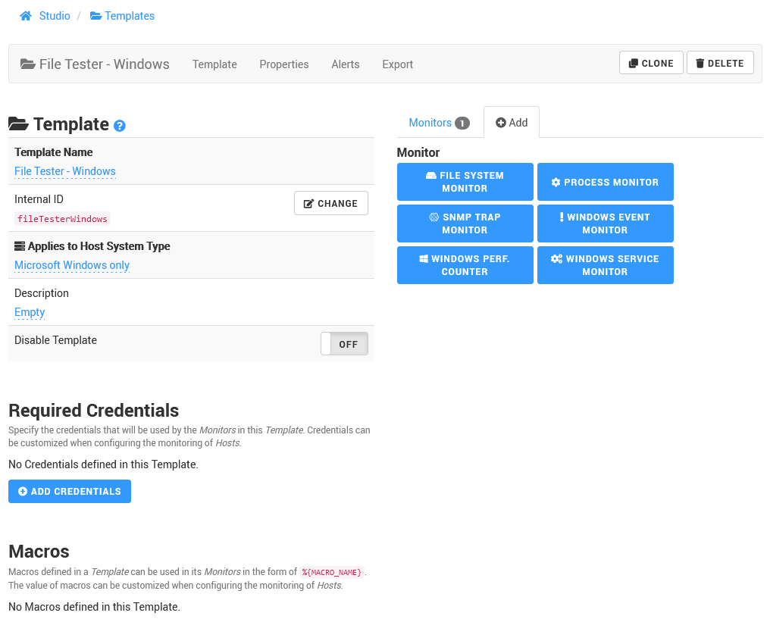Click the Delete button
Image resolution: width=767 pixels, height=619 pixels.
point(719,63)
